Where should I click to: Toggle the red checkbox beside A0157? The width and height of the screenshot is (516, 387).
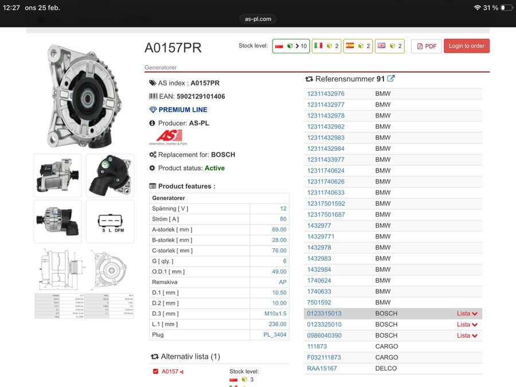click(x=155, y=372)
